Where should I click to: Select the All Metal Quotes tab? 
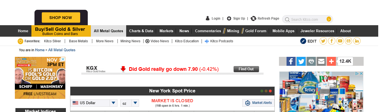point(109,31)
